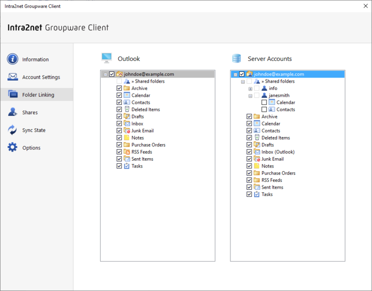Click the Information sidebar icon
The image size is (372, 291).
(12, 59)
